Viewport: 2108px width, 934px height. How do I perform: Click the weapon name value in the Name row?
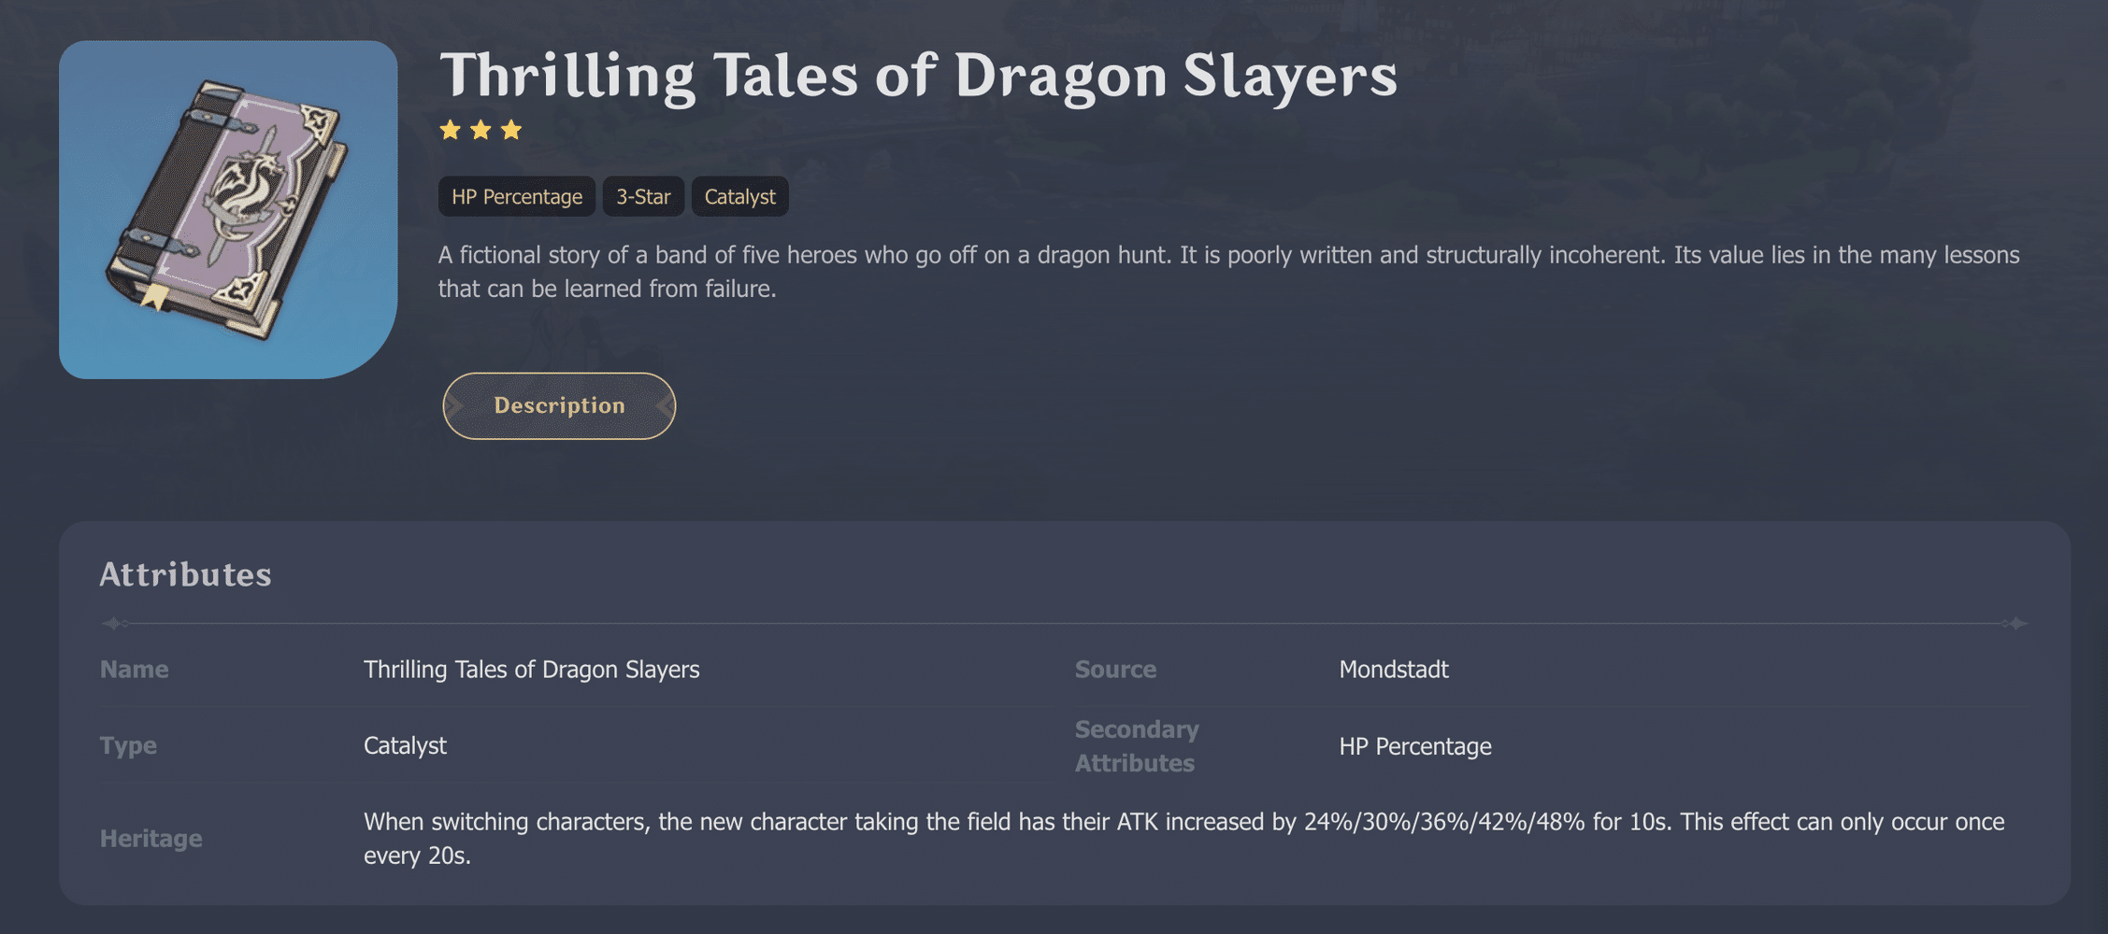[531, 670]
